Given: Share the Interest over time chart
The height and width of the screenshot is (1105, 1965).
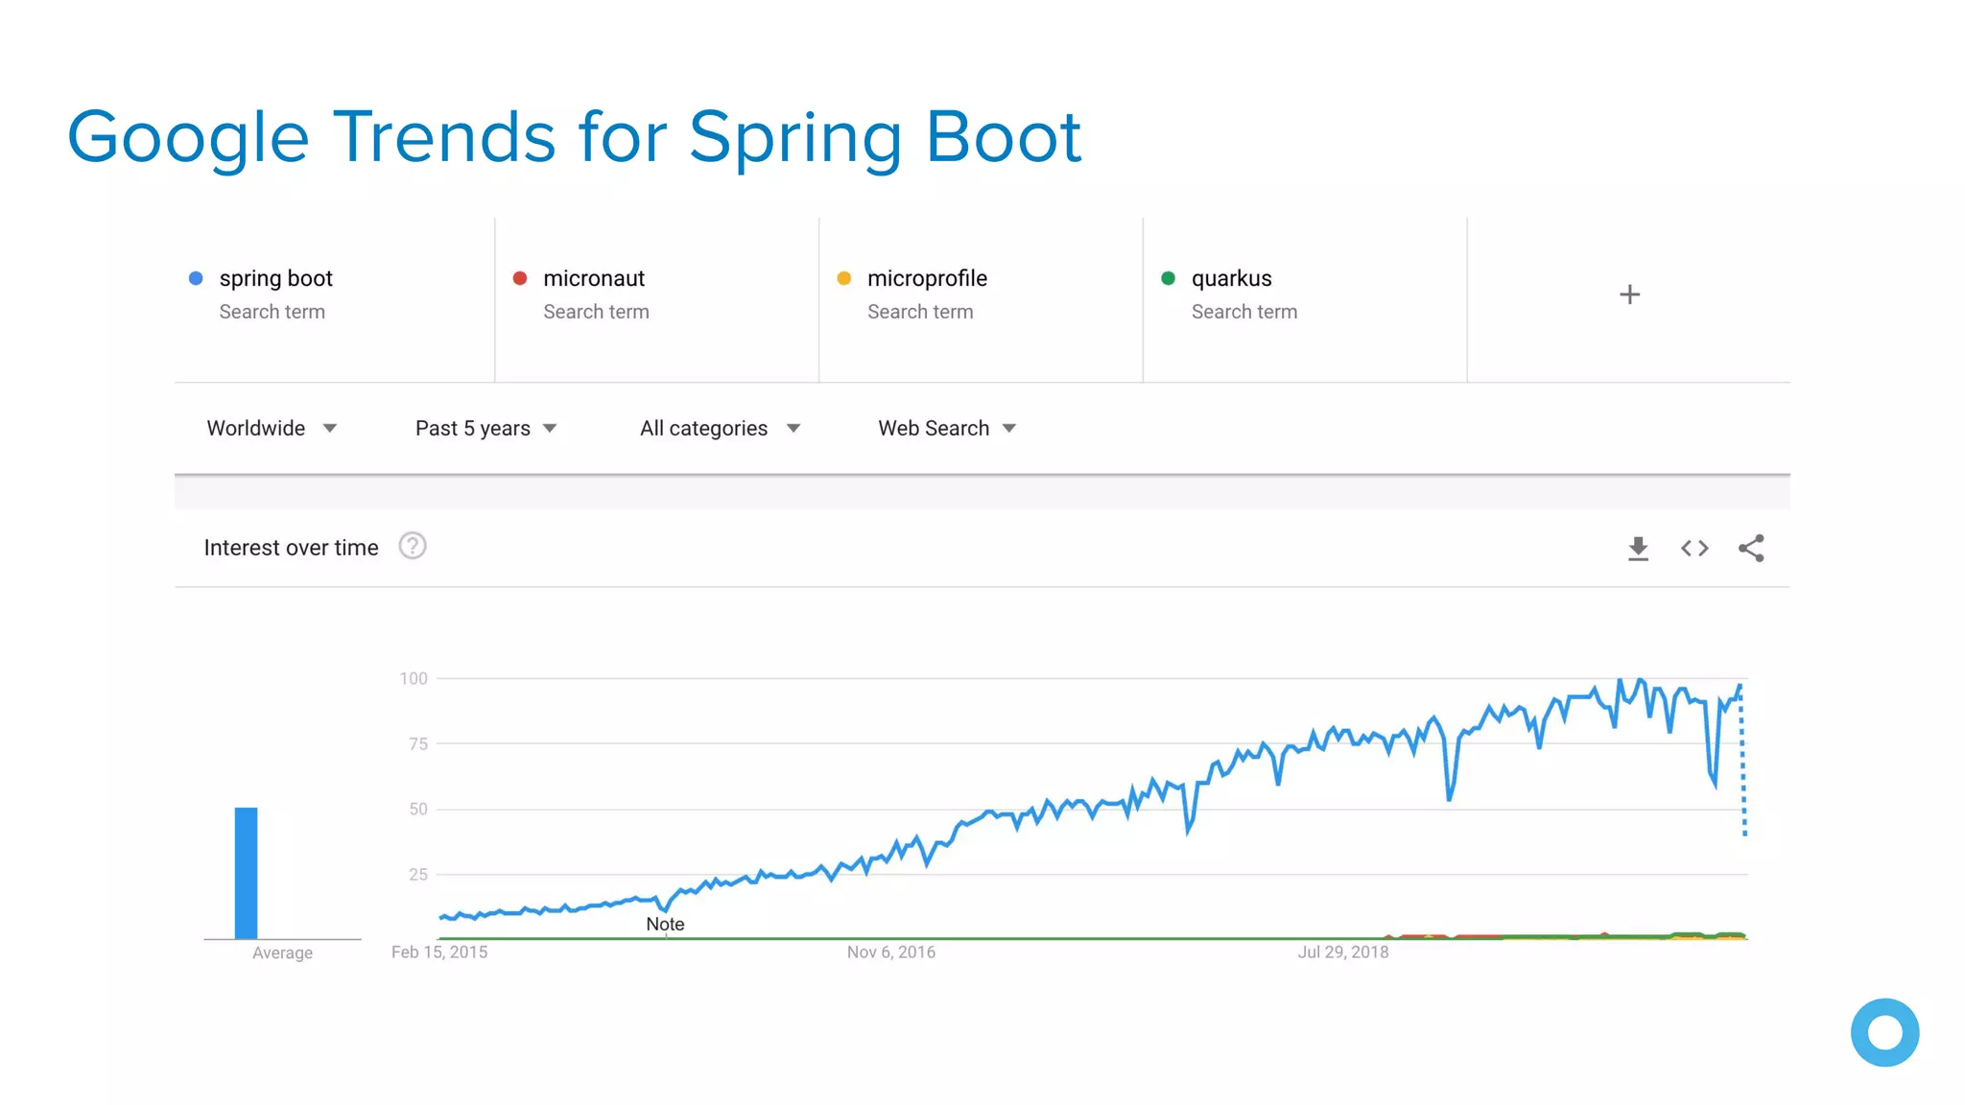Looking at the screenshot, I should (1751, 548).
